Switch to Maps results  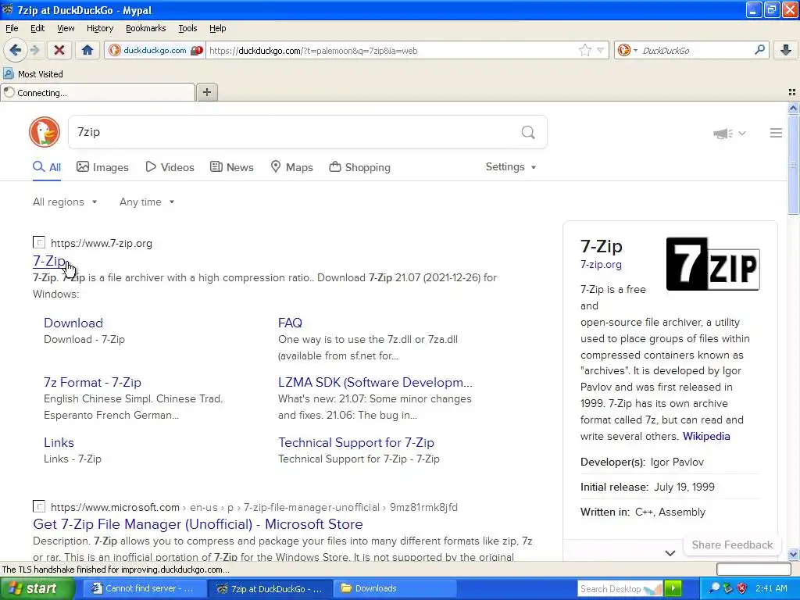291,167
